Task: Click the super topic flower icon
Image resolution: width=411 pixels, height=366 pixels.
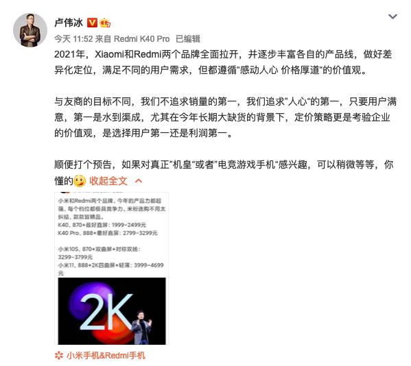Action: point(59,356)
